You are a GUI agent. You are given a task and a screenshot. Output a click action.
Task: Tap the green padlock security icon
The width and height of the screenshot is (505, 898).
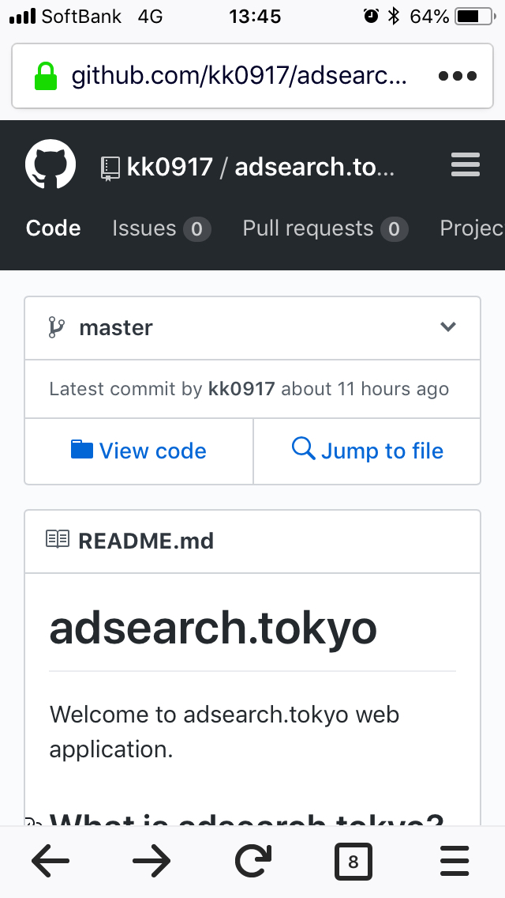[46, 77]
